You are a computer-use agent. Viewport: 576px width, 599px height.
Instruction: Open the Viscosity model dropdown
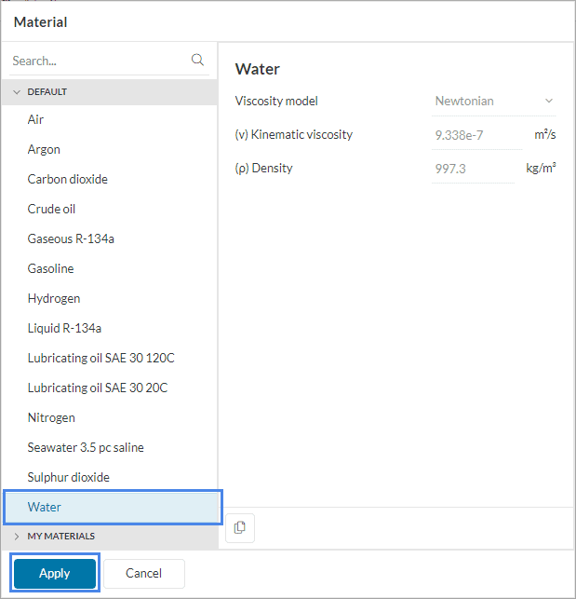click(x=494, y=101)
